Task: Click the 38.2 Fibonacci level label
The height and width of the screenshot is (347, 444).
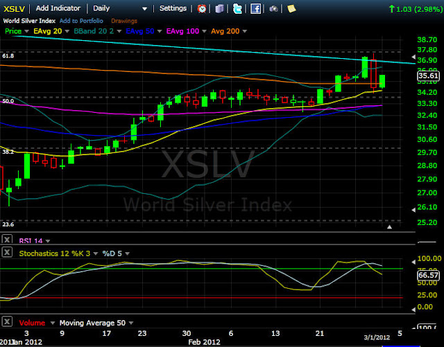Action: (x=8, y=152)
